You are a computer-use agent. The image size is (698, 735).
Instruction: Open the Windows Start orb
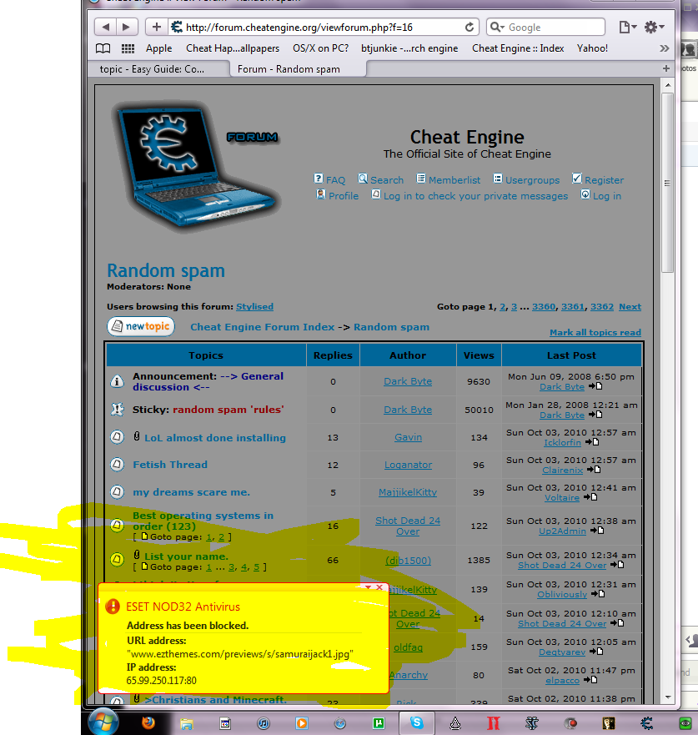103,722
